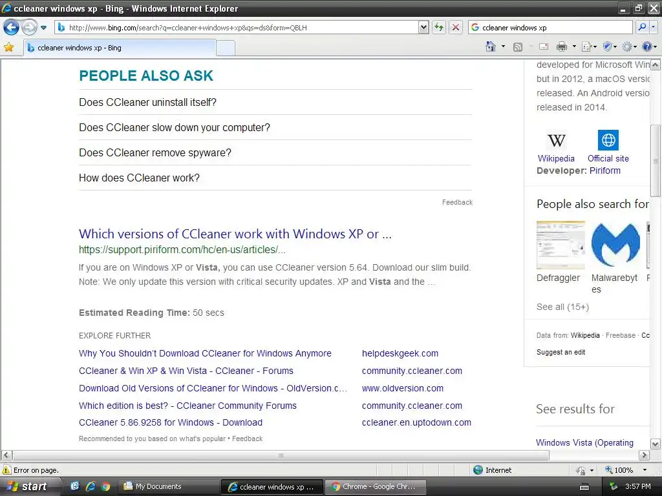Image resolution: width=662 pixels, height=496 pixels.
Task: Open 'Which versions of CCleaner work with Windows XP' result
Action: pyautogui.click(x=235, y=234)
